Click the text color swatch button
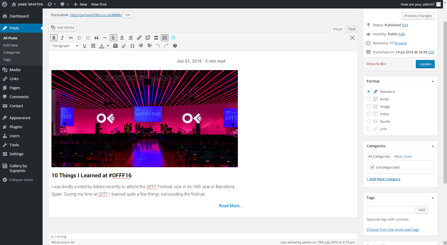This screenshot has width=447, height=245. click(x=102, y=46)
